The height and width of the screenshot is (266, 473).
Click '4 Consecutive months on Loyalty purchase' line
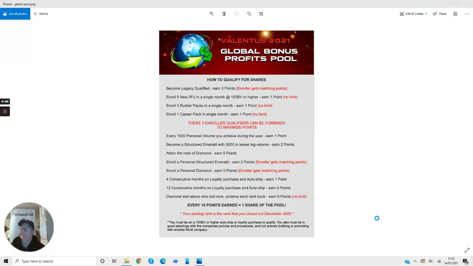(226, 179)
